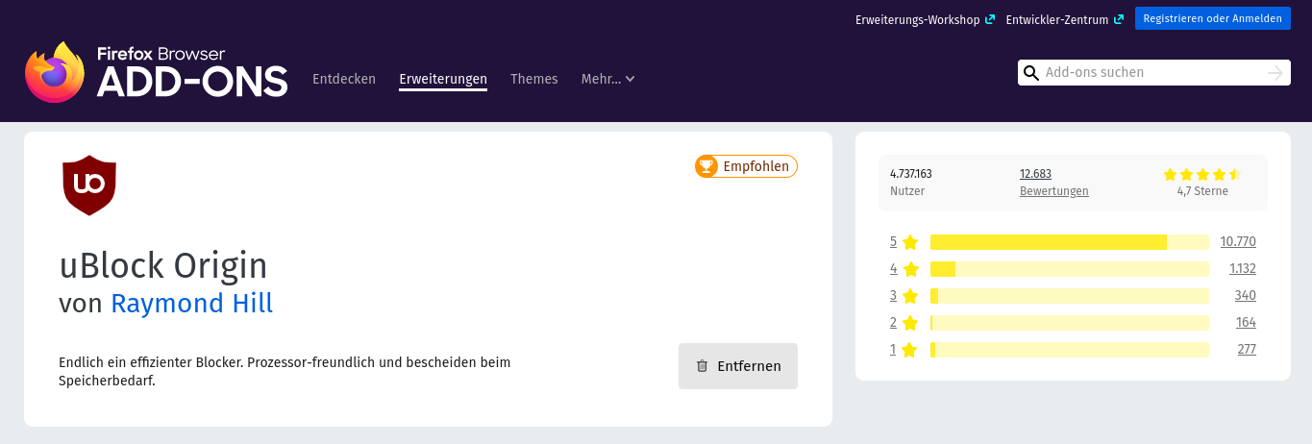
Task: Click the star icon in 5-star row
Action: pos(910,242)
